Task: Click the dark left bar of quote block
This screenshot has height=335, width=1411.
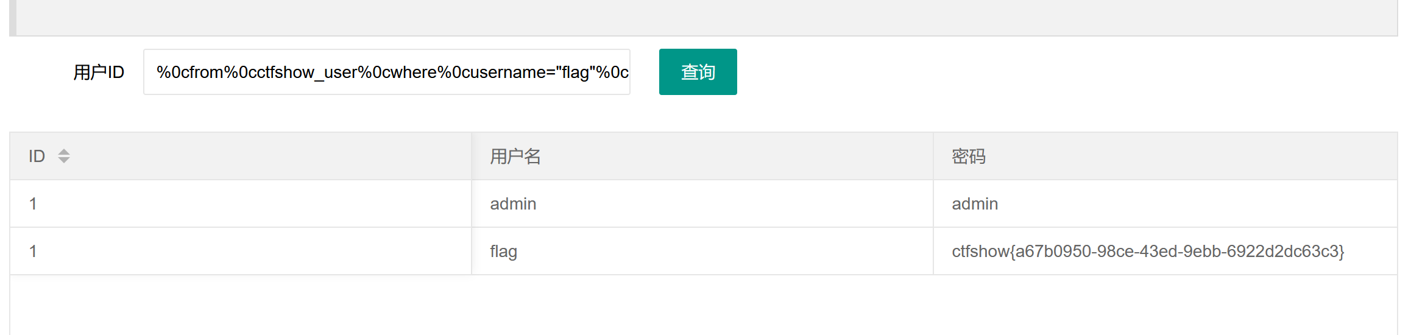Action: (x=12, y=17)
